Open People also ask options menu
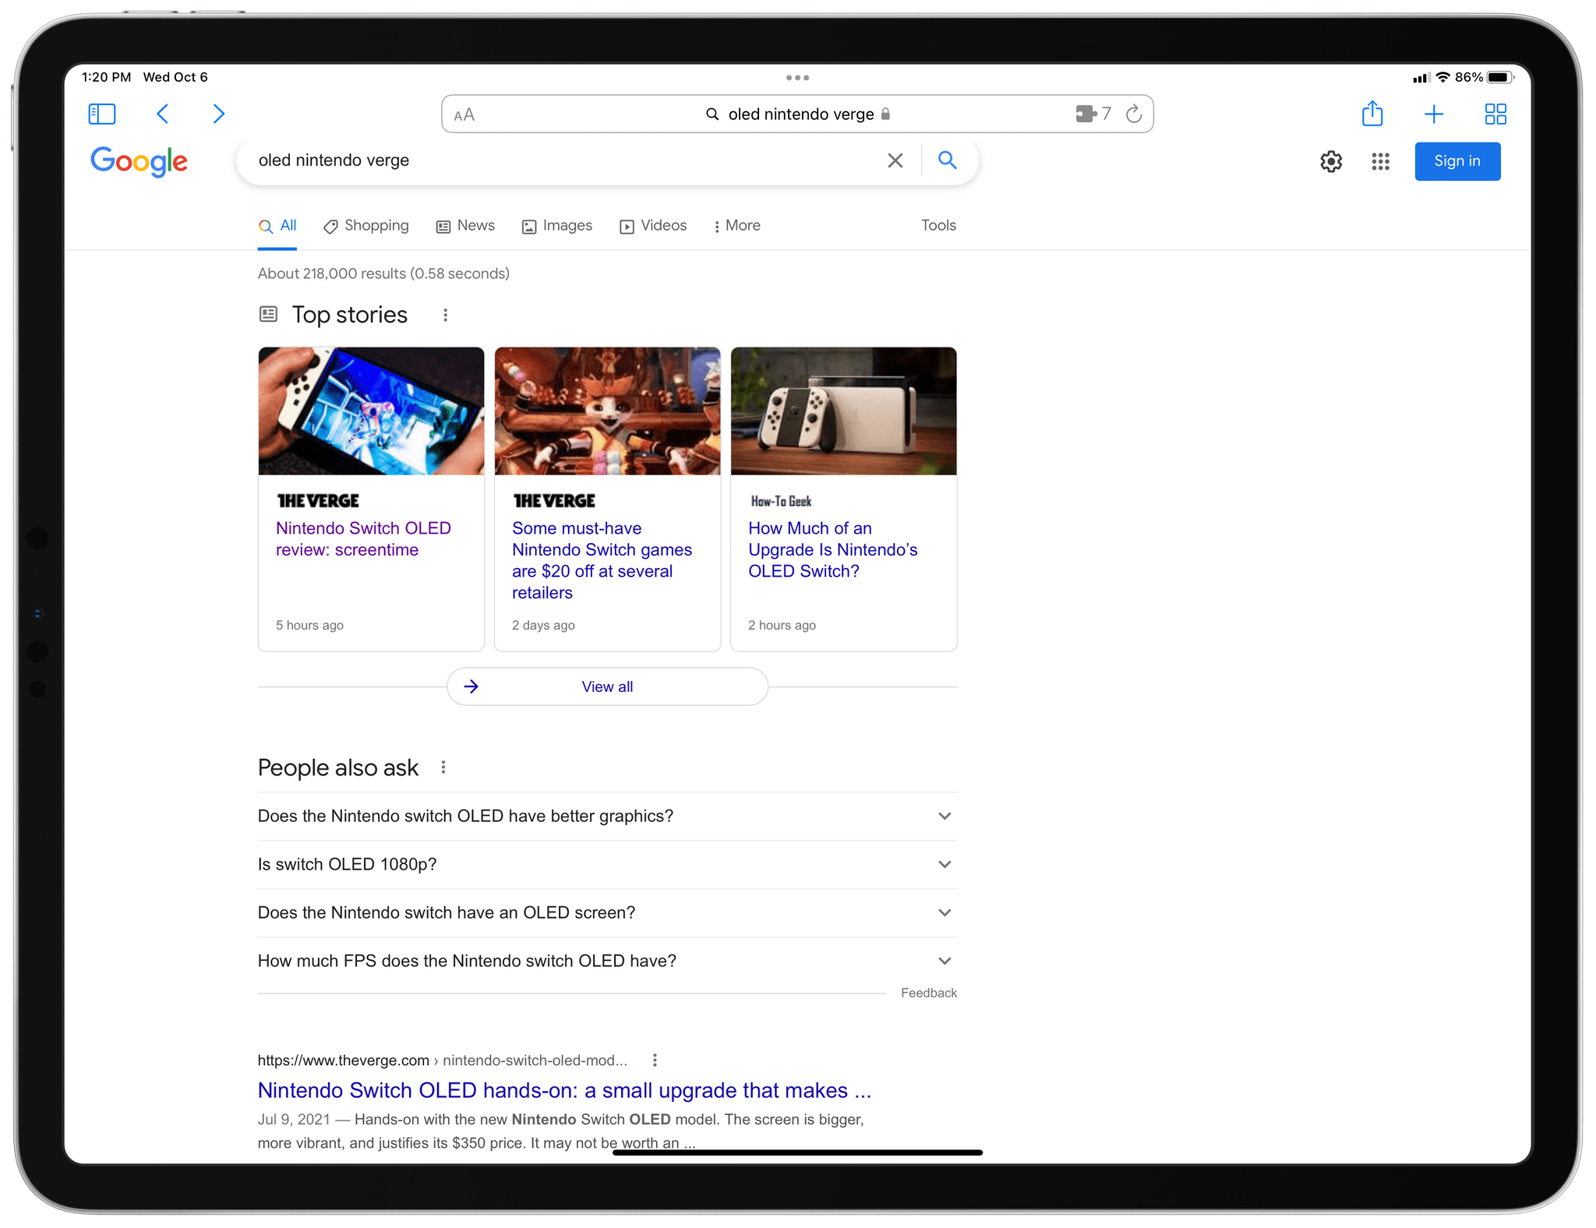The image size is (1596, 1228). 443,767
